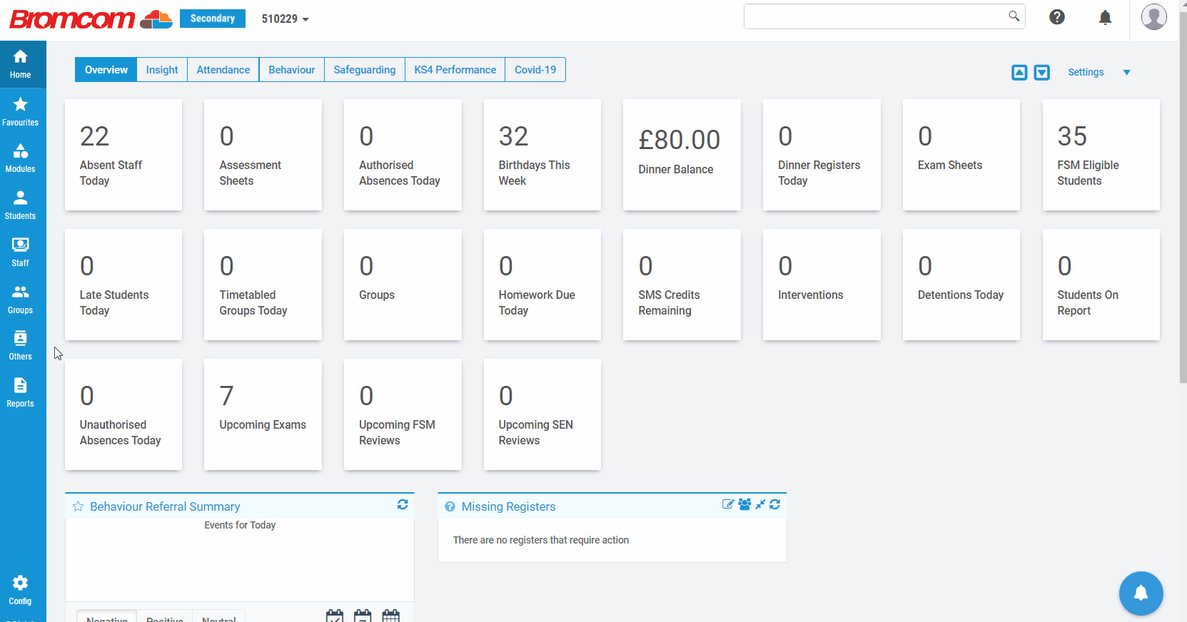The height and width of the screenshot is (622, 1187).
Task: Click the floating blue bell button
Action: click(1141, 593)
